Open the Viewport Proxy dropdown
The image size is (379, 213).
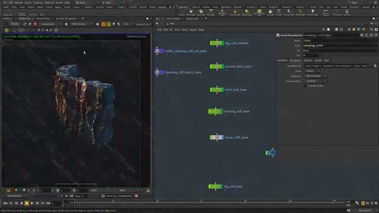pyautogui.click(x=315, y=81)
